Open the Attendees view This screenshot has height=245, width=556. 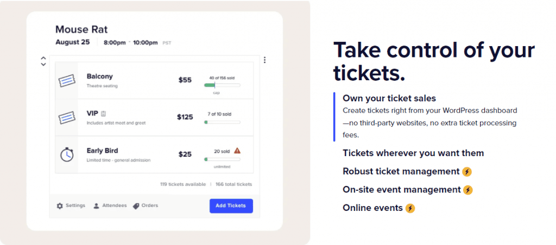(x=110, y=205)
